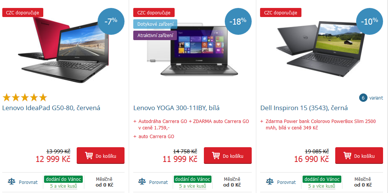Open the Lenovo IdeaPad G50-80, červená title link
Screen dimensions: 388x193
click(x=51, y=108)
